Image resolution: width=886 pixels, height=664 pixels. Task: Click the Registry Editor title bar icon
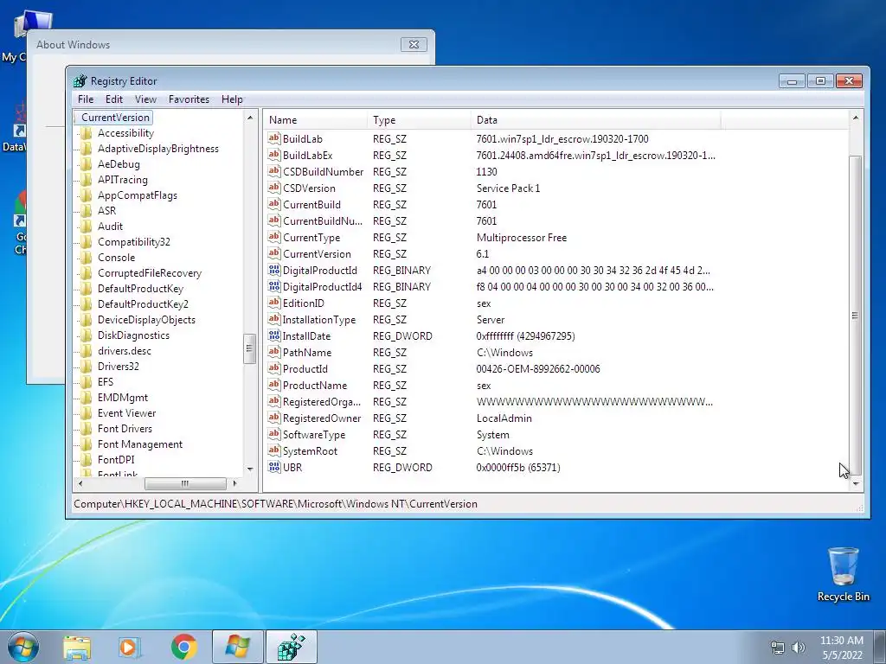[80, 80]
